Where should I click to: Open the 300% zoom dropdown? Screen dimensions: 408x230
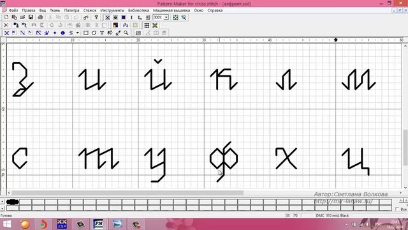click(166, 17)
